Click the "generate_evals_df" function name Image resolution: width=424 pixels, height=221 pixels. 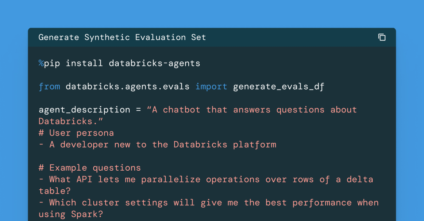pyautogui.click(x=279, y=87)
